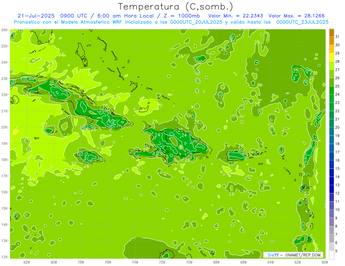The width and height of the screenshot is (345, 266).
Task: Click the latitude axis label 14N
Action: pos(4,224)
